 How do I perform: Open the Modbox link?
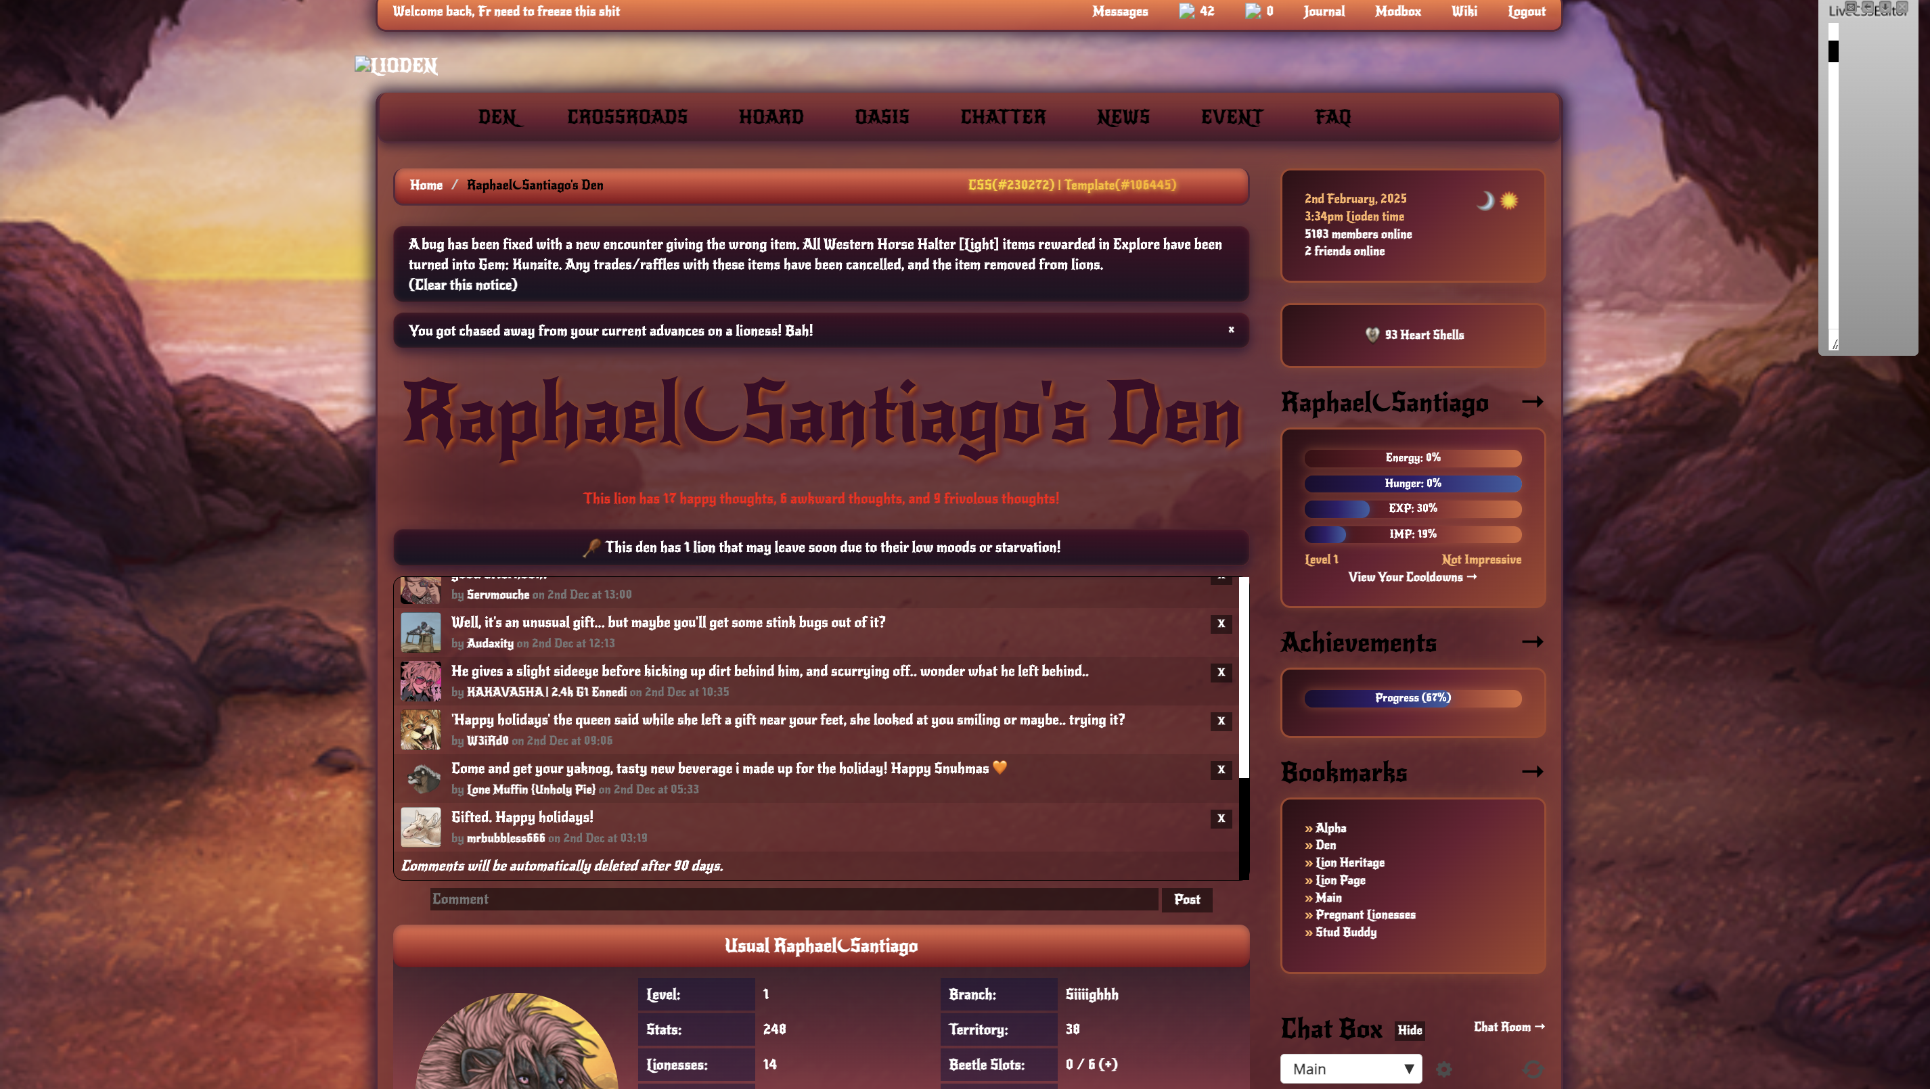(1398, 11)
